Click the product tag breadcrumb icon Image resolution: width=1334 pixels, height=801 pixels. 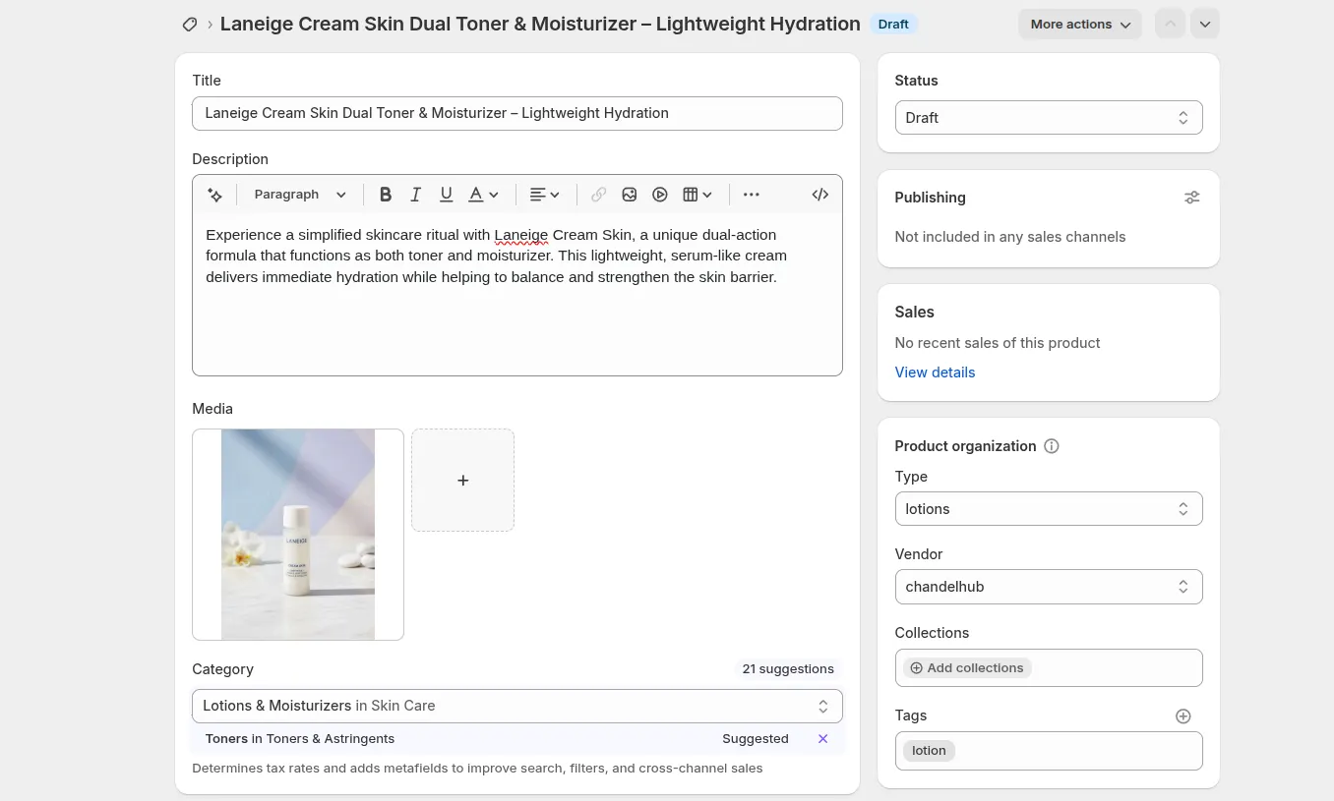point(190,24)
